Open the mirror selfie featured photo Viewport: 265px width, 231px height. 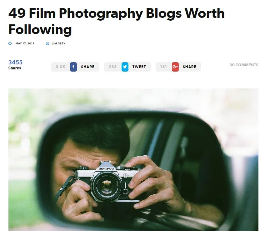click(133, 160)
